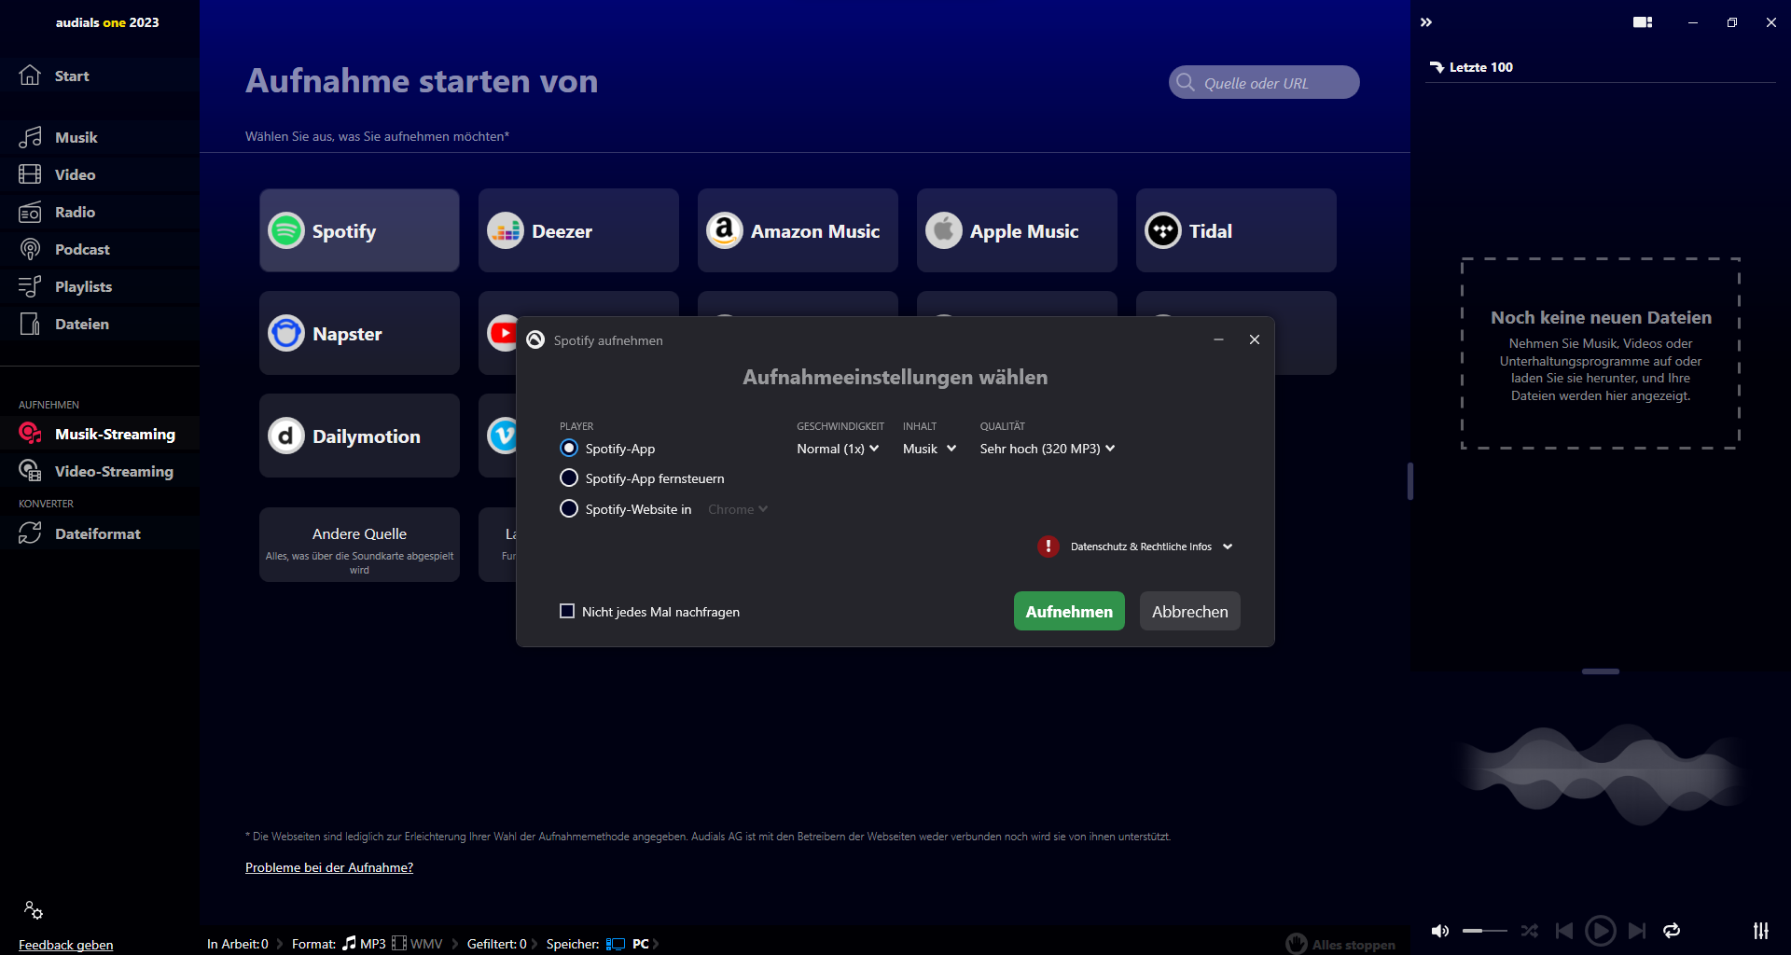Open the Inhalt Musik dropdown
The height and width of the screenshot is (955, 1791).
929,449
